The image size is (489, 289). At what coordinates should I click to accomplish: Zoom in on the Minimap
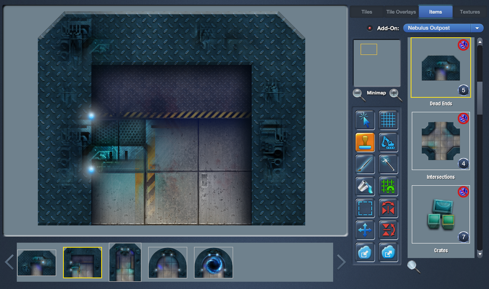tap(395, 94)
